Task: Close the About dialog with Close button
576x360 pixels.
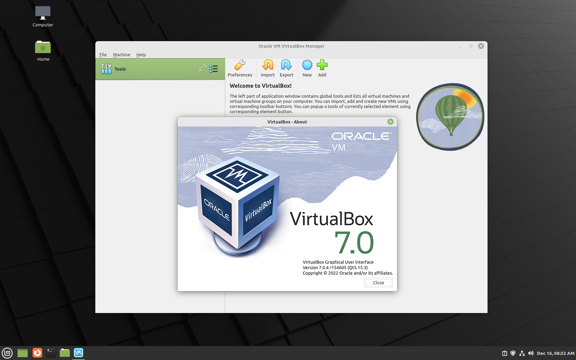Action: (379, 283)
